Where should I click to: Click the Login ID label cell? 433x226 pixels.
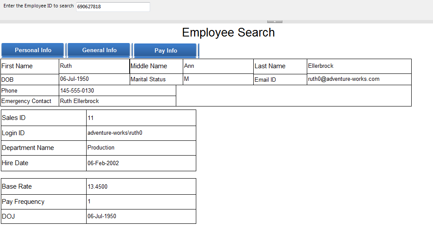[x=44, y=133]
